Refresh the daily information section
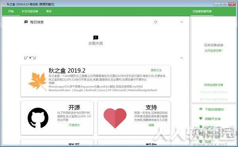238x147 pixels. [x=155, y=22]
